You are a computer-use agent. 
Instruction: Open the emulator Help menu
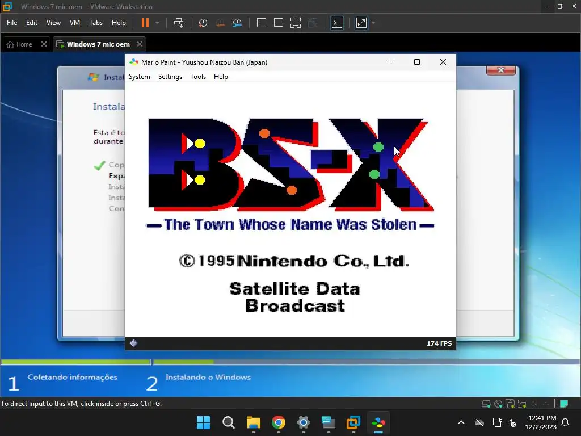221,77
